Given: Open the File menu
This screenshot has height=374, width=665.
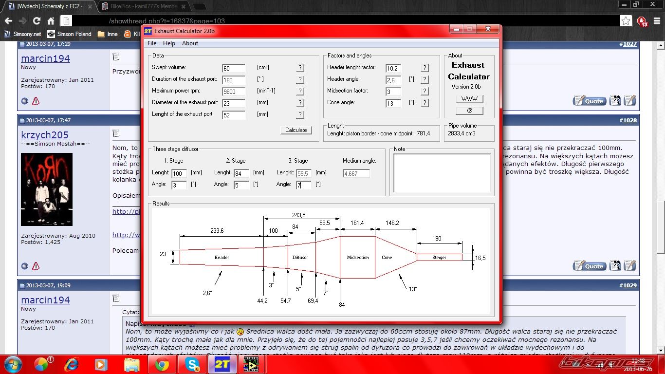Looking at the screenshot, I should pyautogui.click(x=152, y=43).
